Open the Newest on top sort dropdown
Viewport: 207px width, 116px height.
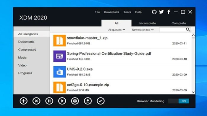click(x=143, y=30)
